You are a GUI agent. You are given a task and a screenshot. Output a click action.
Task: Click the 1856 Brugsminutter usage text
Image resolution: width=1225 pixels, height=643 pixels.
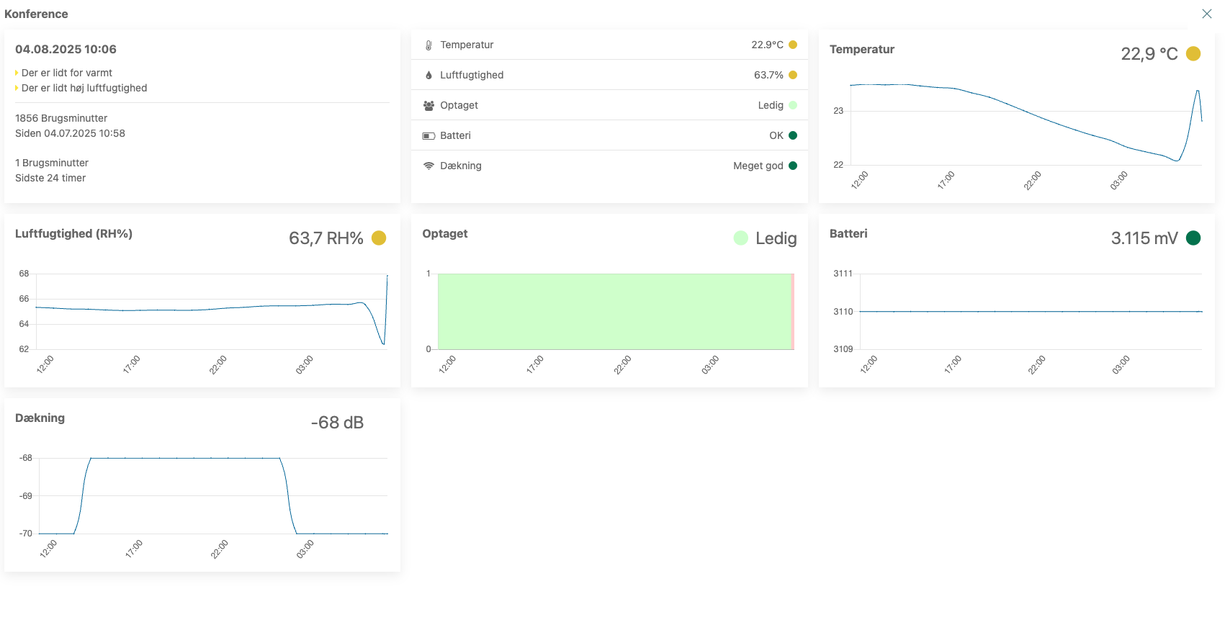click(x=61, y=118)
